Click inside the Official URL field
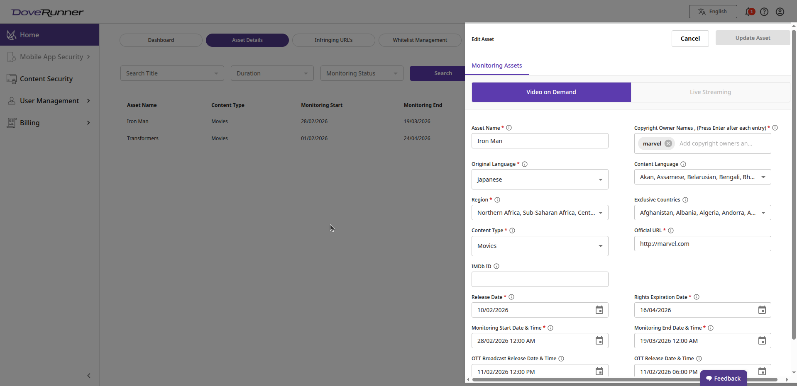Viewport: 797px width, 386px height. 702,243
